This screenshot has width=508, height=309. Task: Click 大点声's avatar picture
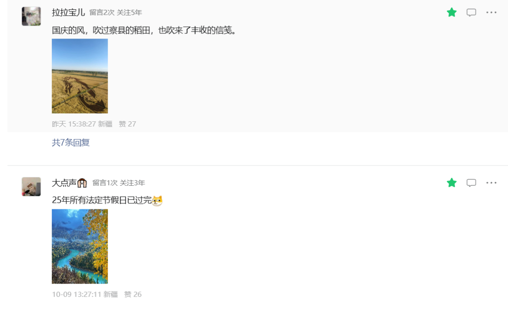31,187
